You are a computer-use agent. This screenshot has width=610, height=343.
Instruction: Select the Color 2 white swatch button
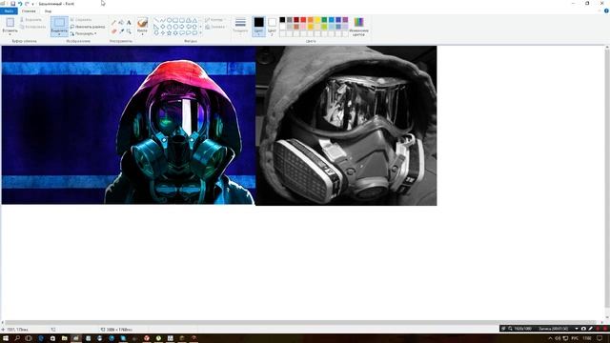[x=272, y=26]
